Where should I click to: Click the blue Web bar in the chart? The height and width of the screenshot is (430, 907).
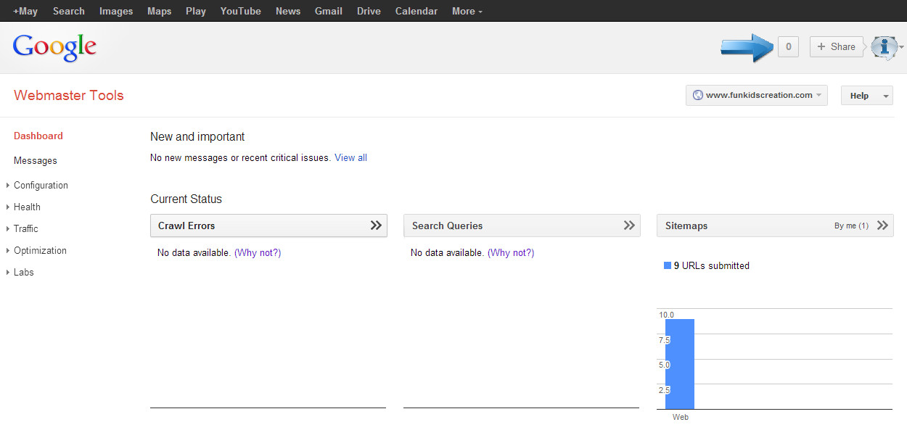(x=680, y=364)
